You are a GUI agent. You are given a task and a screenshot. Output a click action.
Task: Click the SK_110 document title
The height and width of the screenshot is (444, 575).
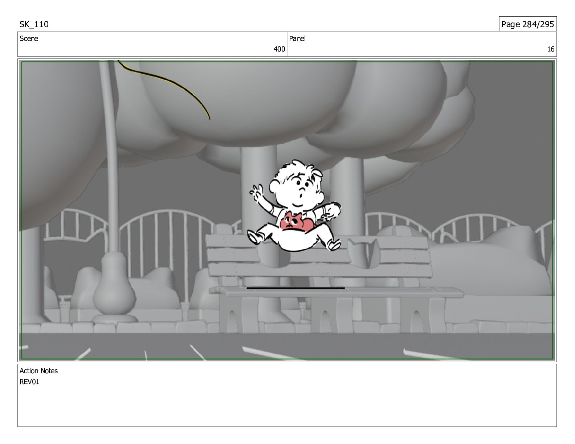(x=34, y=24)
